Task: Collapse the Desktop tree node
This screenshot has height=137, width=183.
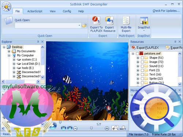Action: (x=4, y=47)
